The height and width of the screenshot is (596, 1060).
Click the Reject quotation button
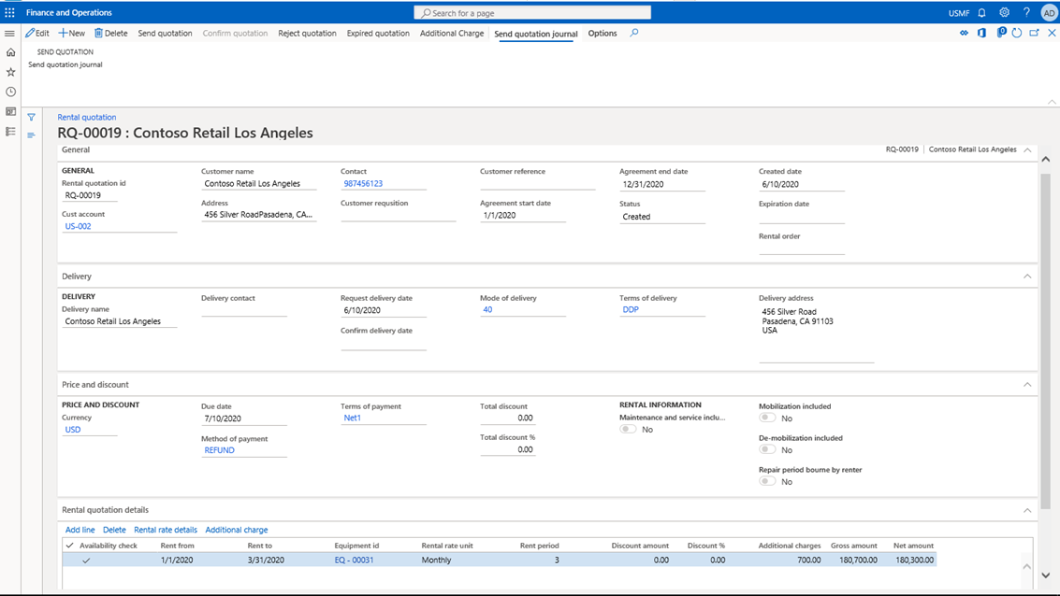307,34
